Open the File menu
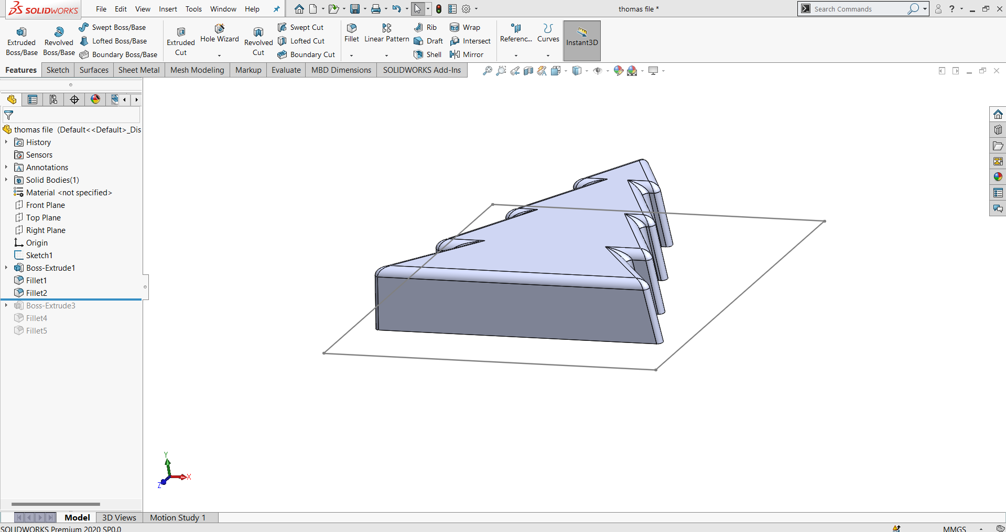This screenshot has width=1006, height=532. point(101,9)
